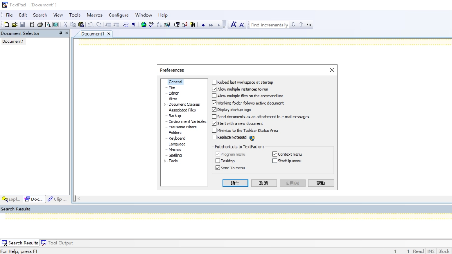Check Allow multiple files on command line

point(214,96)
